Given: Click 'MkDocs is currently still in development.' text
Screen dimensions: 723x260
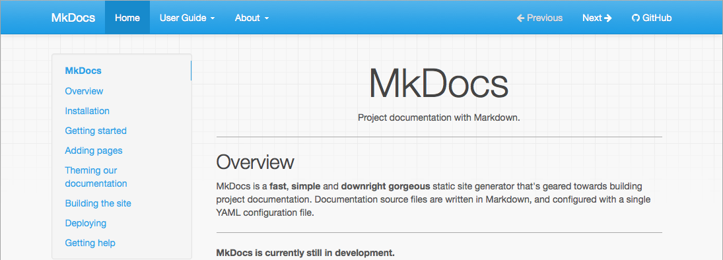Looking at the screenshot, I should (305, 253).
